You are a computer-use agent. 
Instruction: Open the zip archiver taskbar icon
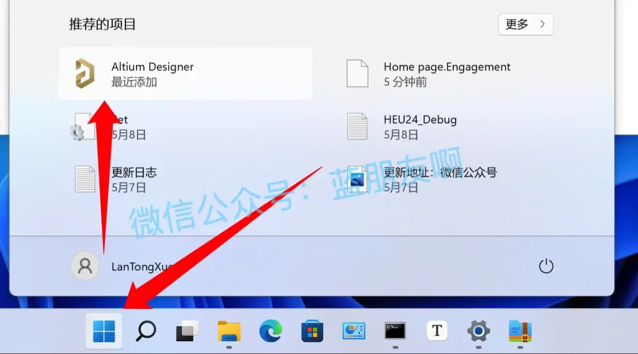pos(520,331)
